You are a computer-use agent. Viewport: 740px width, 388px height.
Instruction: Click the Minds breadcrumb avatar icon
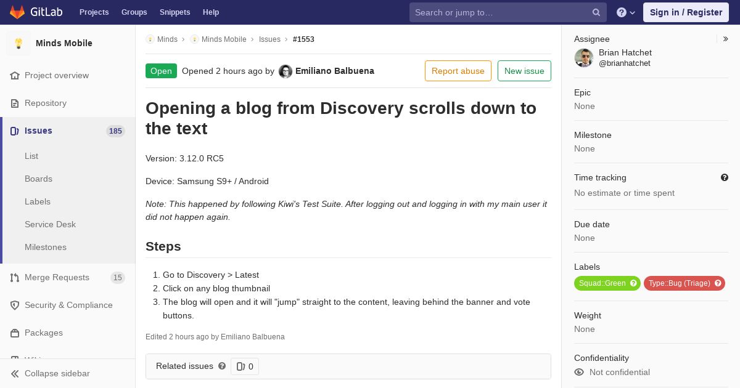150,39
